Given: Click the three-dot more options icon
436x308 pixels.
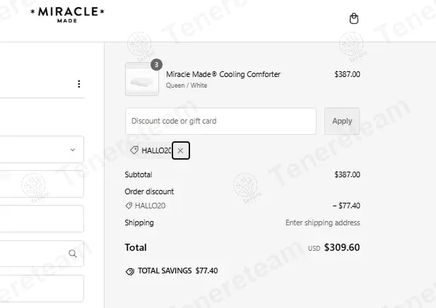Looking at the screenshot, I should 78,84.
